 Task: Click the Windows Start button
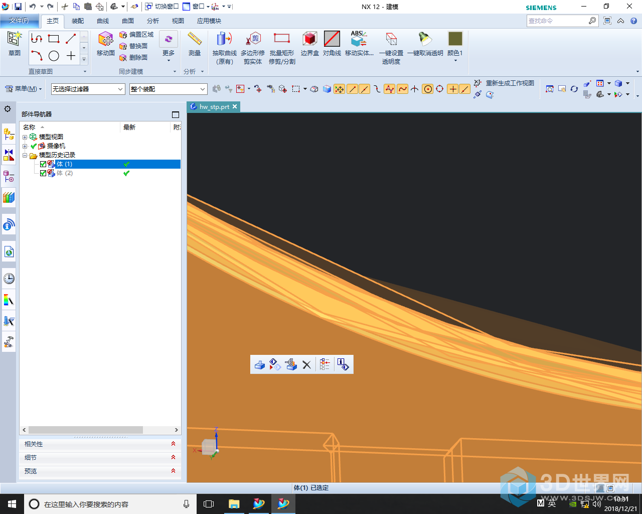coord(12,504)
